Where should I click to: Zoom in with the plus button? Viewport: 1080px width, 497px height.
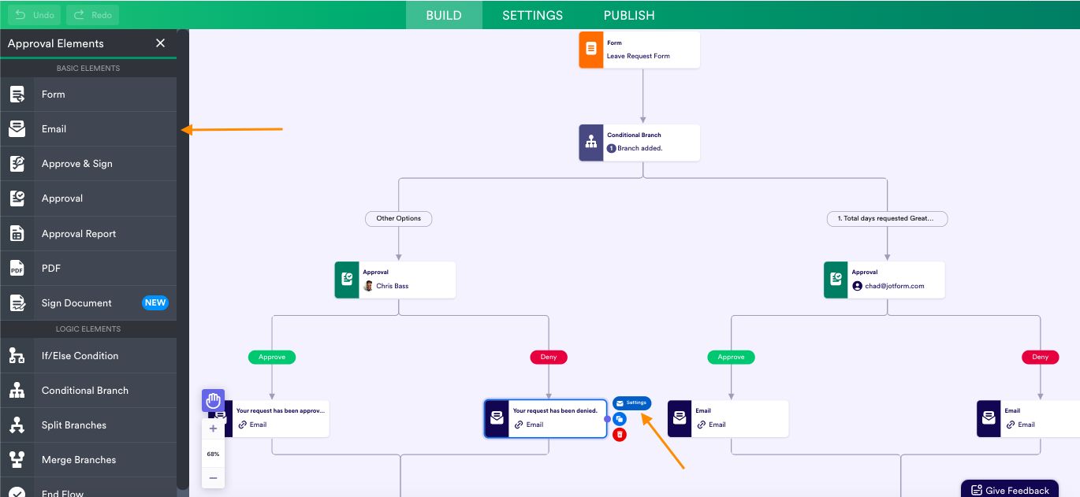point(213,429)
